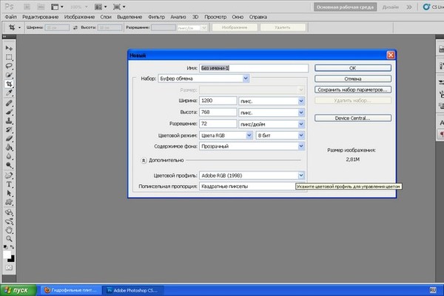Image resolution: width=444 pixels, height=296 pixels.
Task: Expand the Содержимое фона dropdown
Action: coord(301,147)
